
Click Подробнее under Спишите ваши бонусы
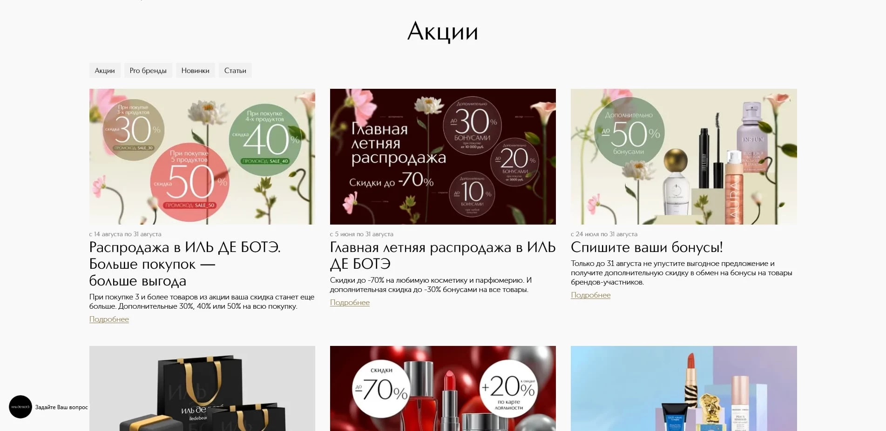click(x=590, y=295)
